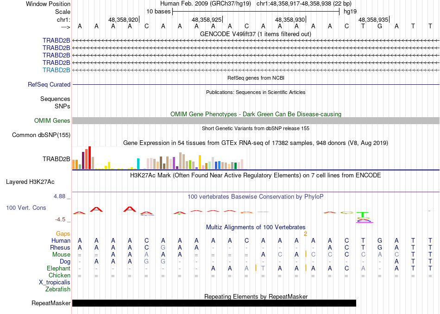Click the GTEx 'Gene Expression in 54 tissues' title

point(256,143)
